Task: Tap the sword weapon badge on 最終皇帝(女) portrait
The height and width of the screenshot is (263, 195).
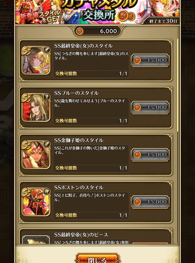Action: click(46, 50)
